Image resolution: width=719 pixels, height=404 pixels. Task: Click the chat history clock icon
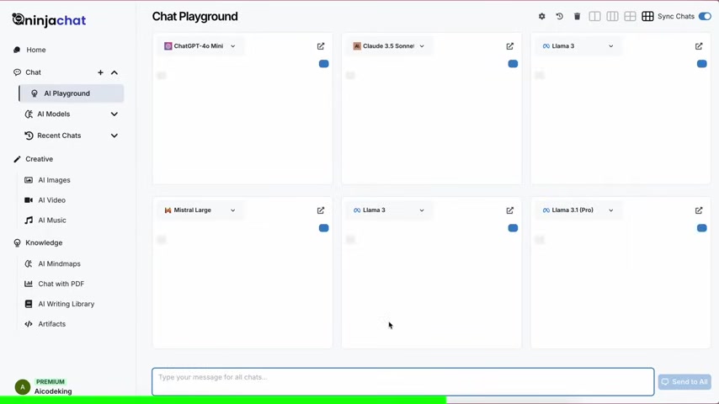(559, 17)
